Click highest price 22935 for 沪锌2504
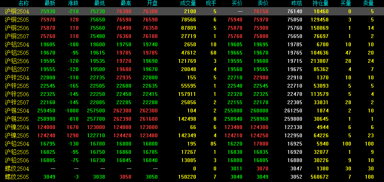 (124, 77)
